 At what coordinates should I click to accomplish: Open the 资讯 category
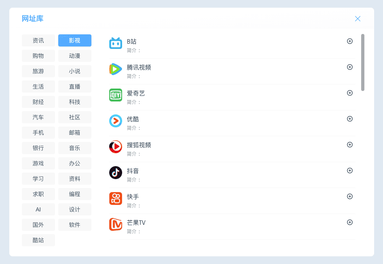(38, 40)
